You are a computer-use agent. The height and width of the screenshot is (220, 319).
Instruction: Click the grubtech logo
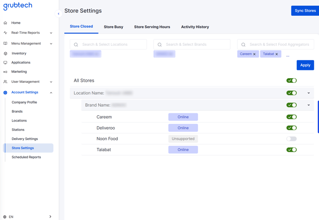(18, 6)
